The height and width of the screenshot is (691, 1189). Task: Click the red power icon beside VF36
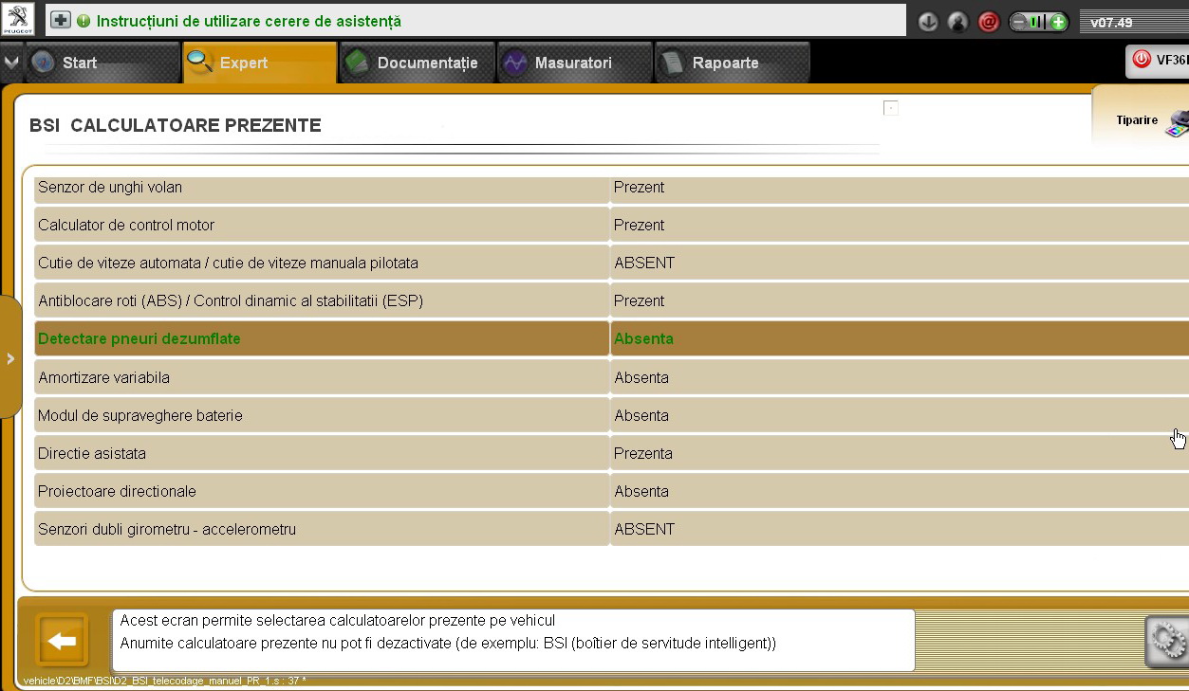point(1141,61)
